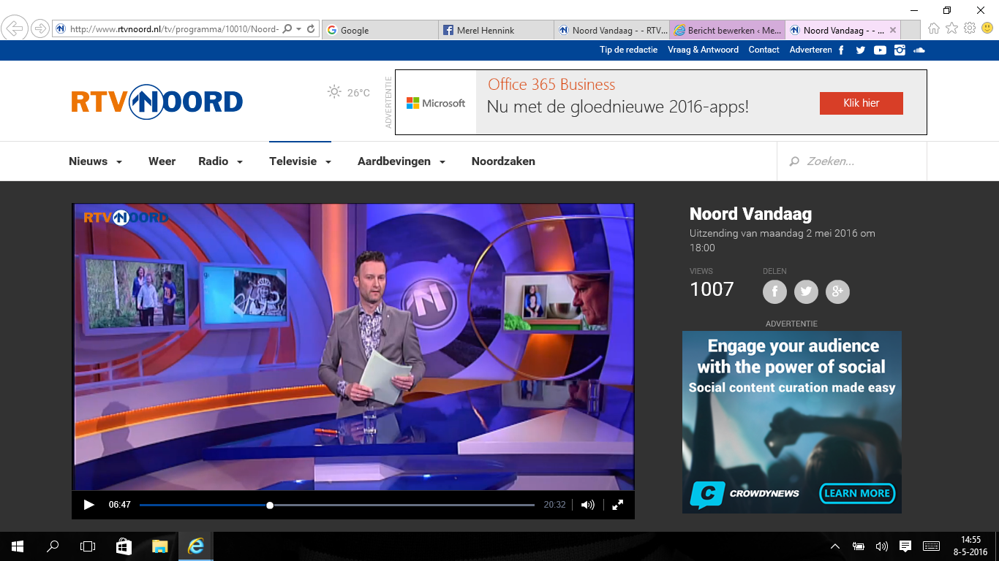Click system tray volume icon
The image size is (999, 561).
(881, 546)
